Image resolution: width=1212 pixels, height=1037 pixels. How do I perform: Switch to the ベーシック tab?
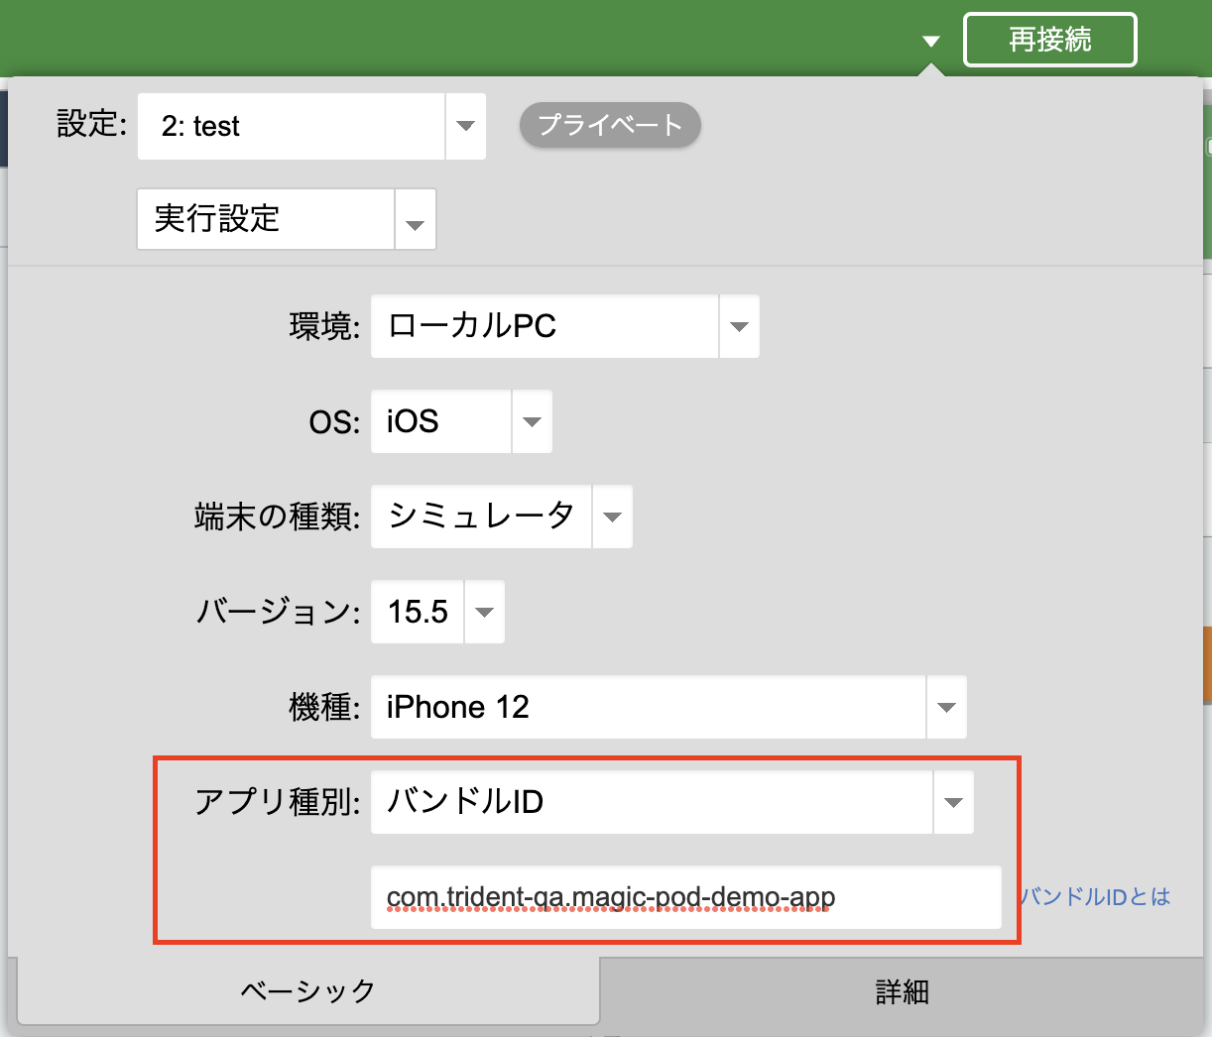pyautogui.click(x=308, y=990)
